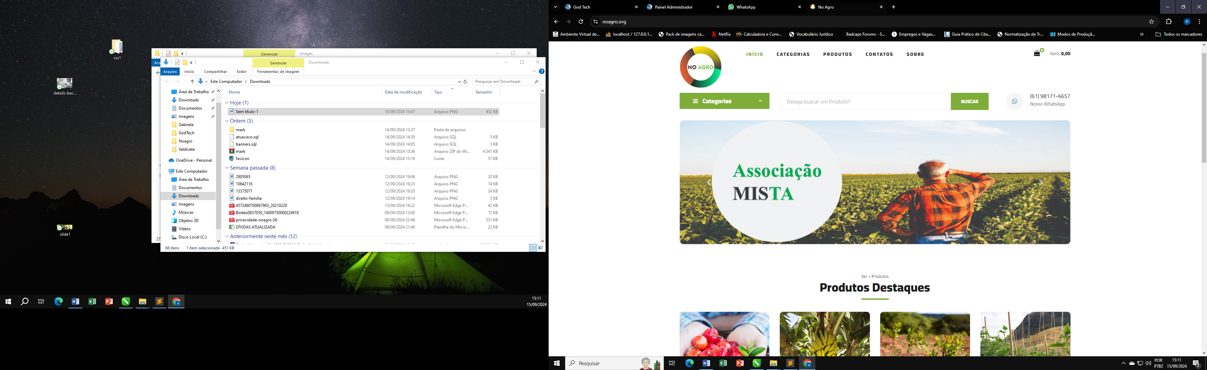The image size is (1207, 370).
Task: Click the Explorer Properties quick access icon
Action: click(x=177, y=62)
